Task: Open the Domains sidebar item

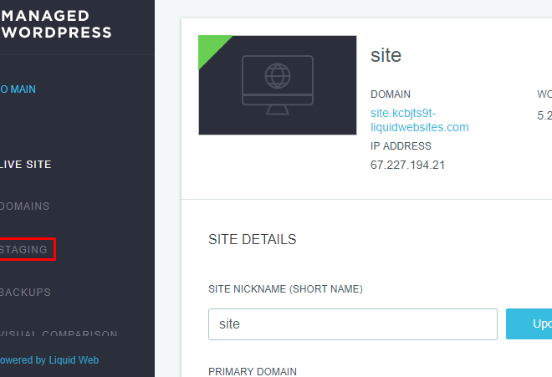Action: pos(24,206)
